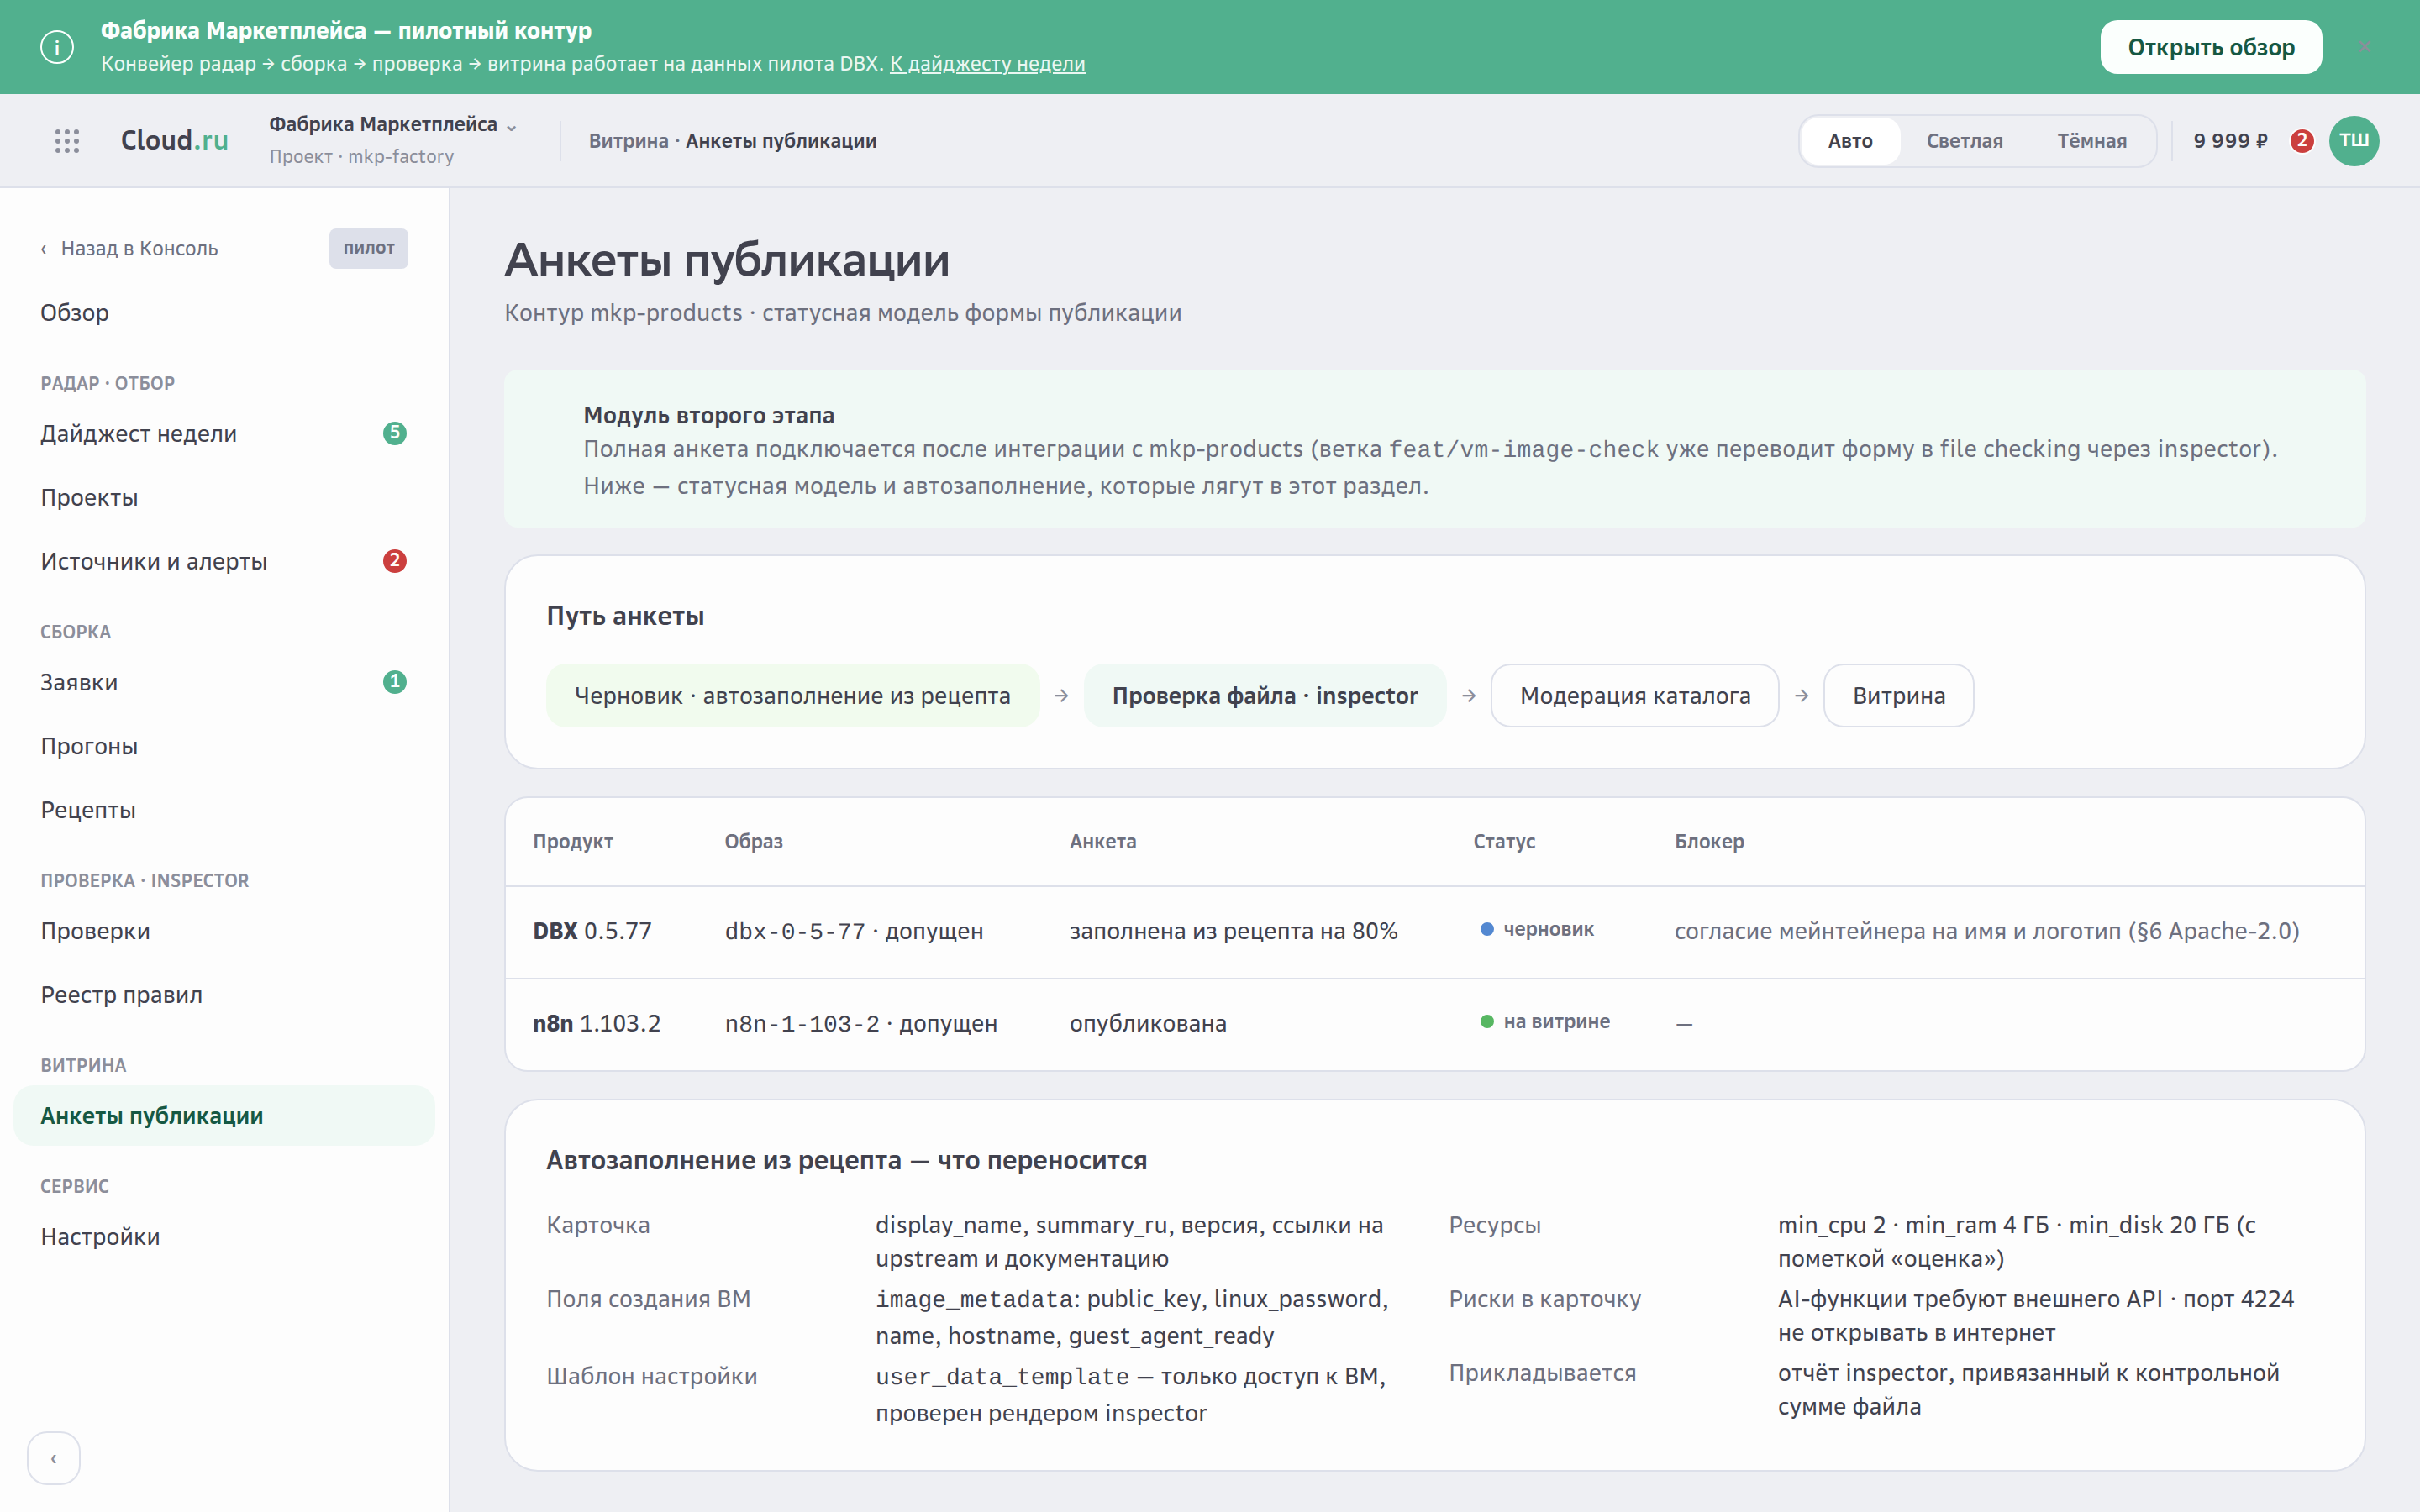Click the Модуль второго этапа notice heading
This screenshot has width=2420, height=1512.
708,415
